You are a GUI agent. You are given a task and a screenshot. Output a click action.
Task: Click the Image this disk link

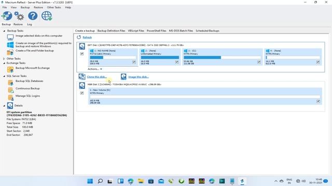(x=139, y=77)
